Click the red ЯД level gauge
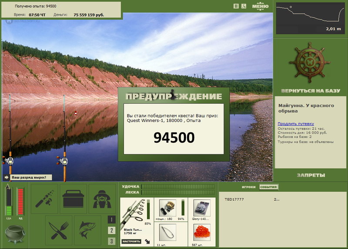348x249 pixels. click(x=20, y=201)
